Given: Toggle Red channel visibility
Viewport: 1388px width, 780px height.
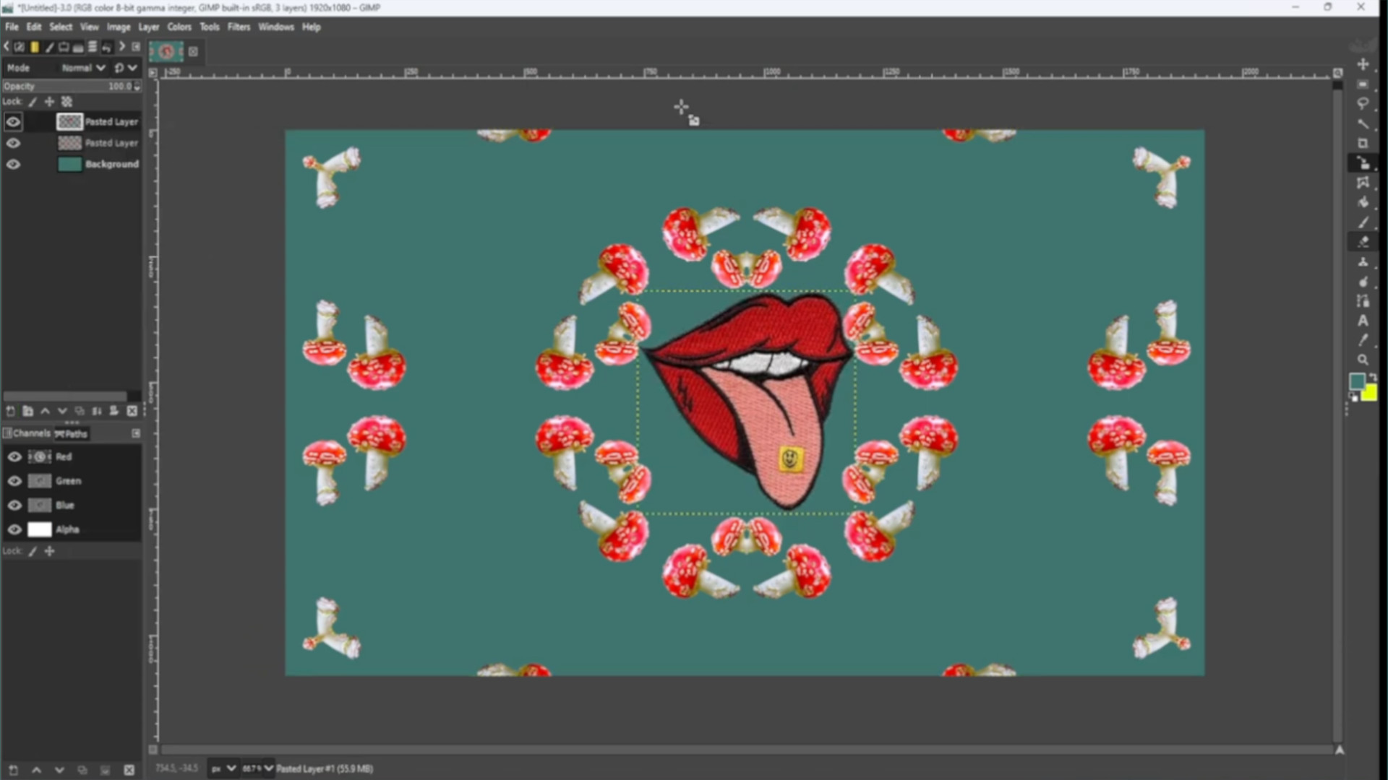Looking at the screenshot, I should tap(14, 456).
